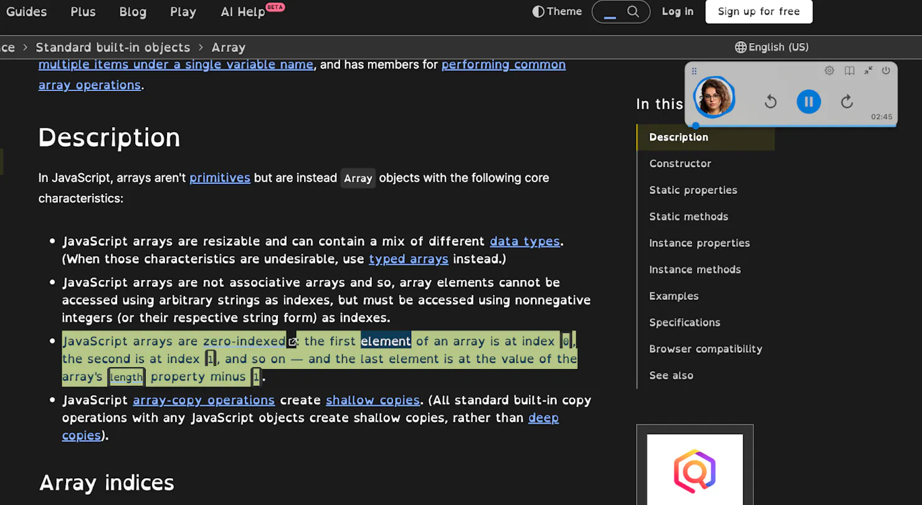Jump to Static properties section
This screenshot has height=505, width=922.
click(693, 190)
